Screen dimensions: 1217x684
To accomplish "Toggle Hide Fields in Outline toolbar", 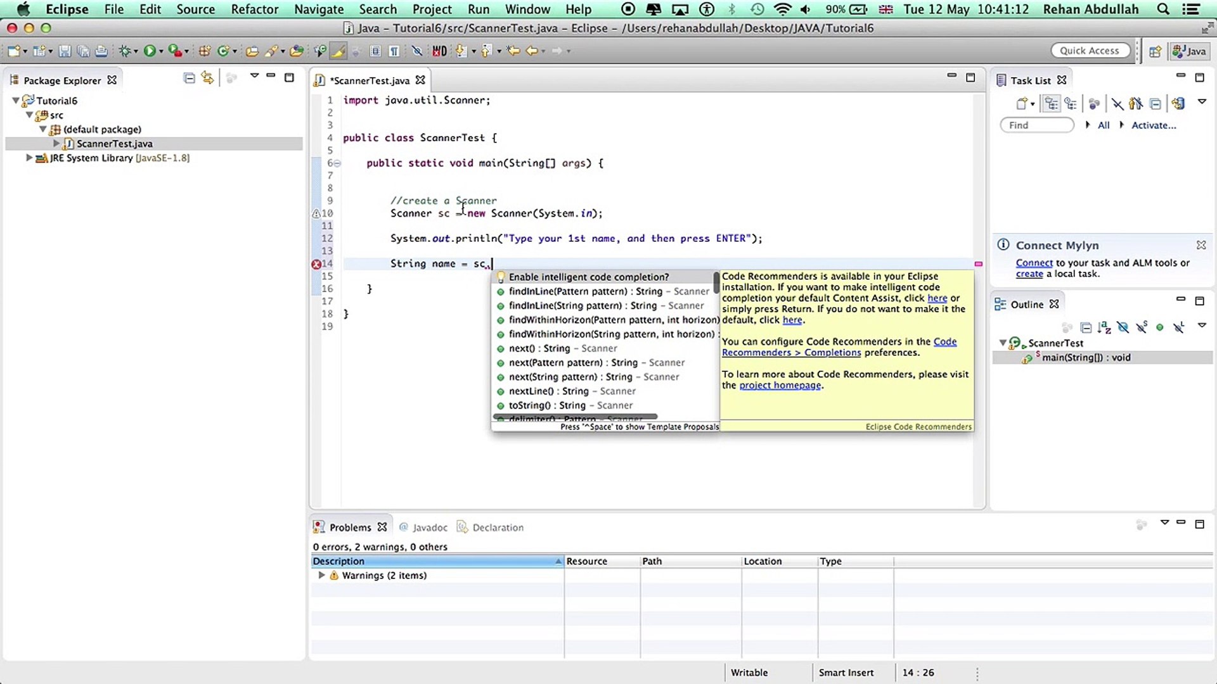I will (1123, 327).
